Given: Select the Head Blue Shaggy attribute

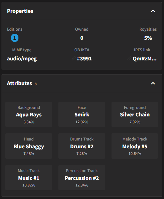Looking at the screenshot, I should tap(29, 146).
